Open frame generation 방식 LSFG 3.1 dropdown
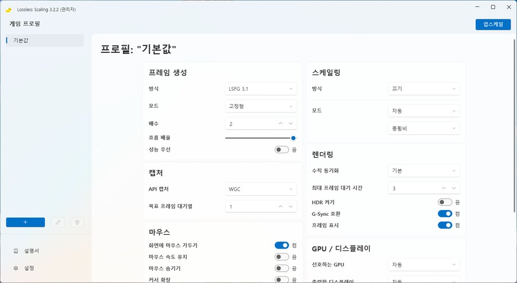This screenshot has height=283, width=517. coord(261,88)
